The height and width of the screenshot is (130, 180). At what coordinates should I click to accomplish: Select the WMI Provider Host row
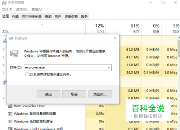tap(89, 106)
